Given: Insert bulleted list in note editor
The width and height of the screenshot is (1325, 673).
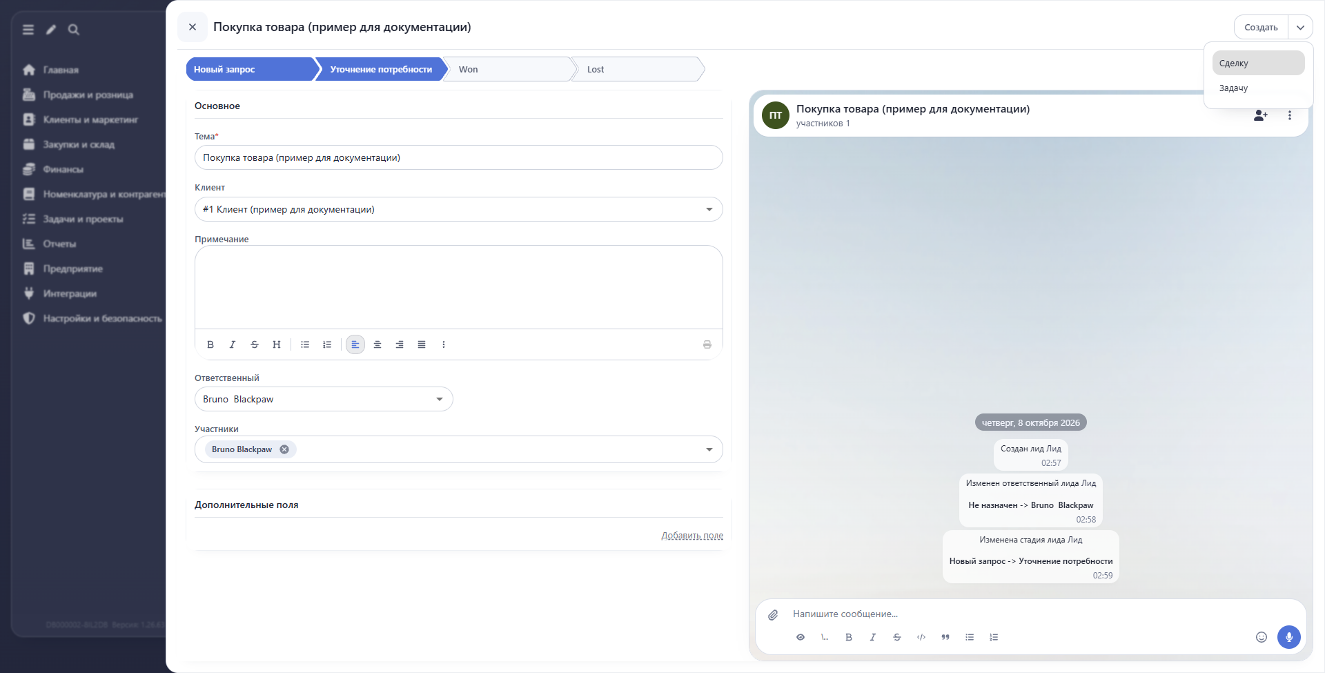Looking at the screenshot, I should [x=305, y=344].
